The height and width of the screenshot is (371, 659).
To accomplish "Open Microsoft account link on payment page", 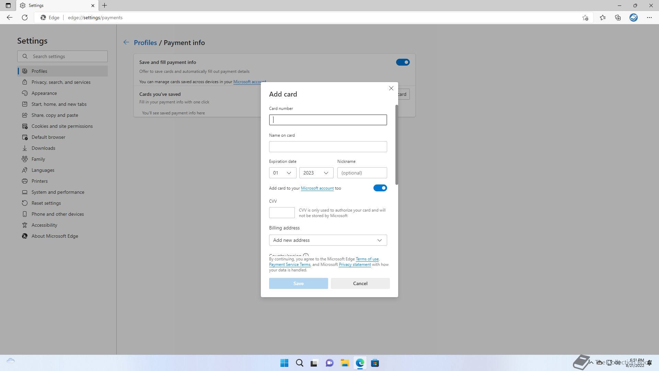I will click(x=250, y=82).
